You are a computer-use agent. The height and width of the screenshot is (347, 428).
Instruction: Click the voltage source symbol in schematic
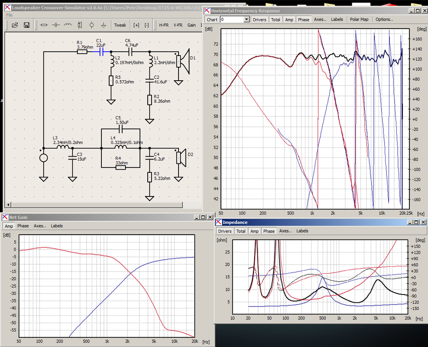coord(44,158)
